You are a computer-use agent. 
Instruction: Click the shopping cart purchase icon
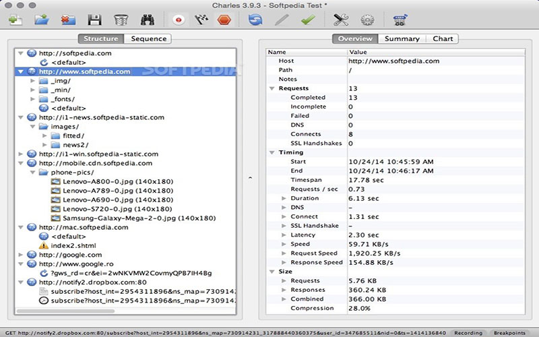tap(400, 20)
